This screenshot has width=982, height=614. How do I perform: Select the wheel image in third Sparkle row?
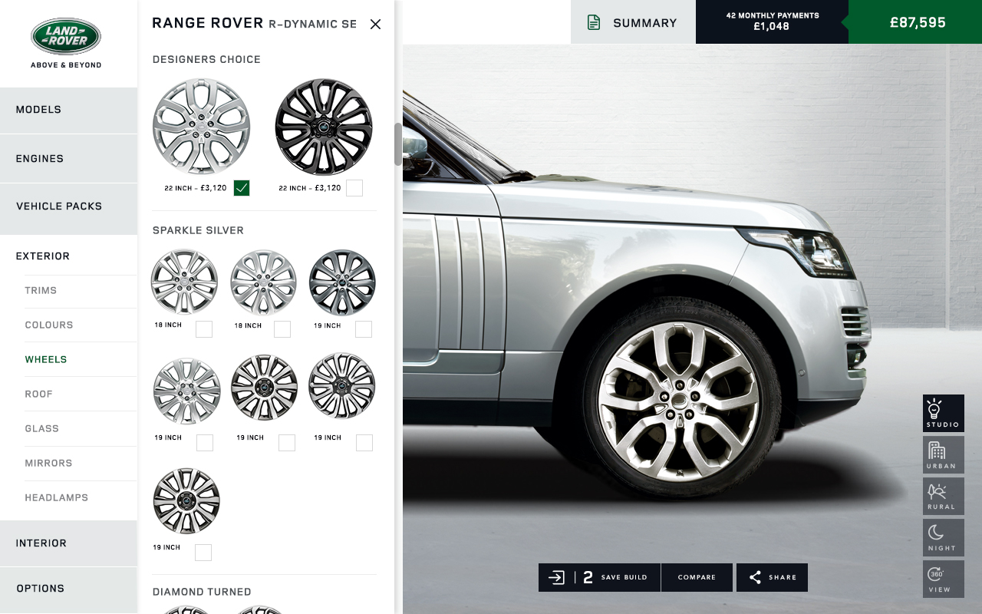186,501
